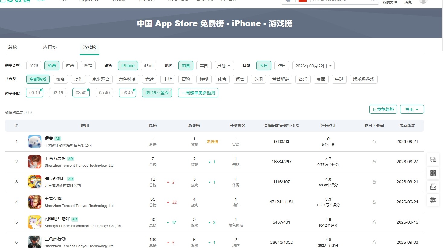Open 北京猩球科技有限公司 developer link
Screen dimensions: 443x248
tap(63, 185)
